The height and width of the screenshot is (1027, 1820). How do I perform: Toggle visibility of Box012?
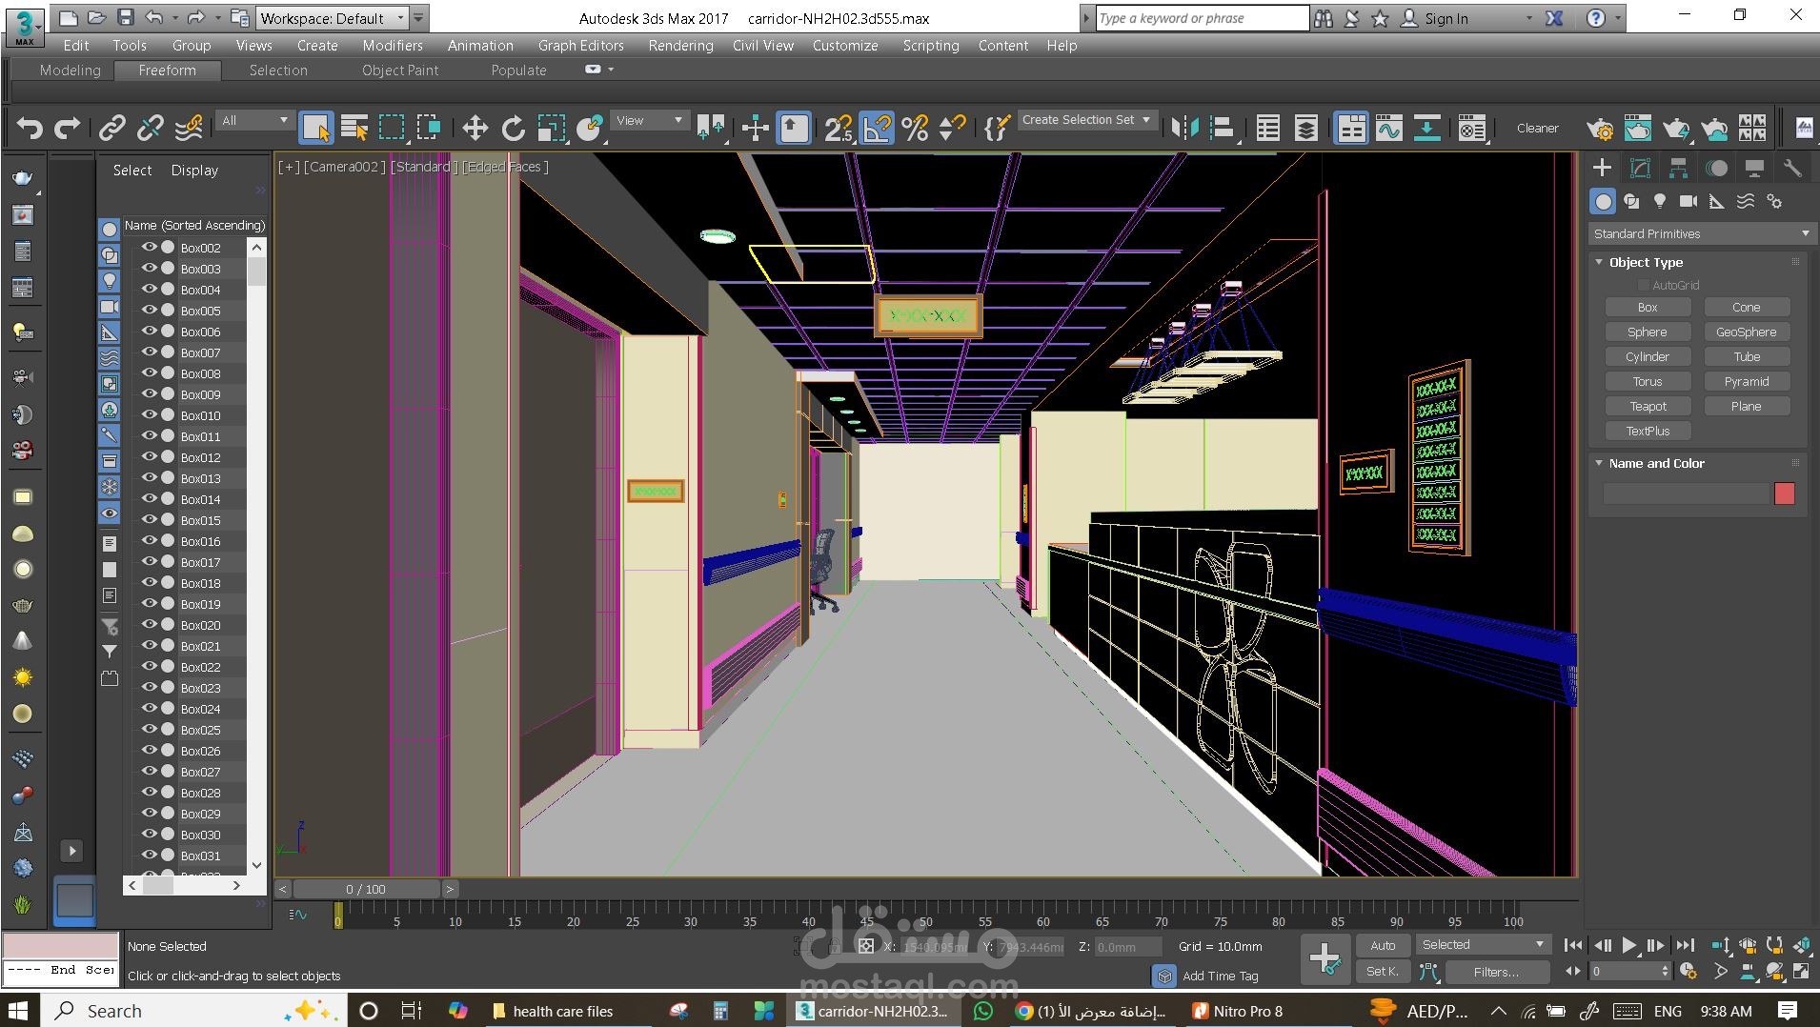click(x=149, y=457)
